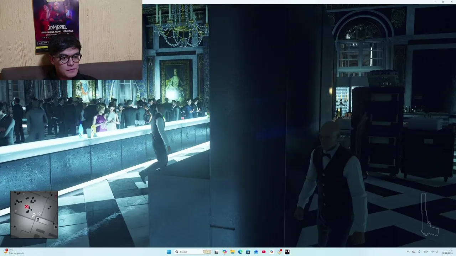Close the game window
The height and width of the screenshot is (256, 456).
pyautogui.click(x=451, y=2)
